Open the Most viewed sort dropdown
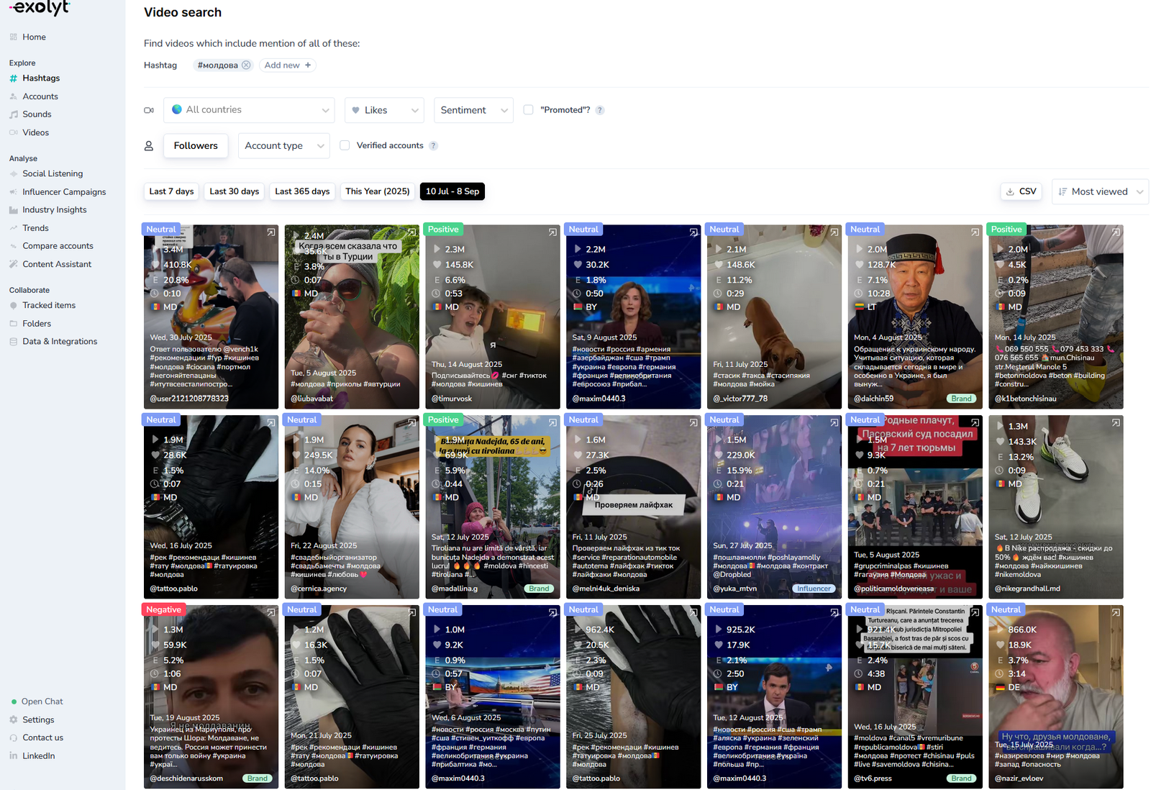The width and height of the screenshot is (1151, 790). (1100, 191)
